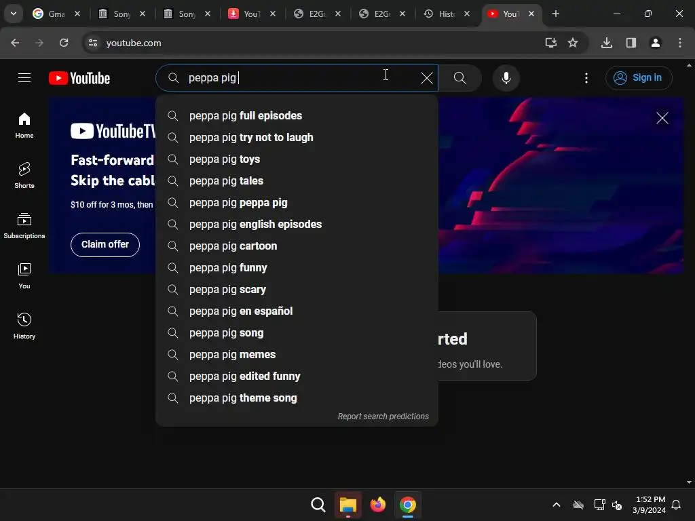Select suggestion 'peppa pig funny'
This screenshot has height=521, width=695.
click(x=297, y=267)
